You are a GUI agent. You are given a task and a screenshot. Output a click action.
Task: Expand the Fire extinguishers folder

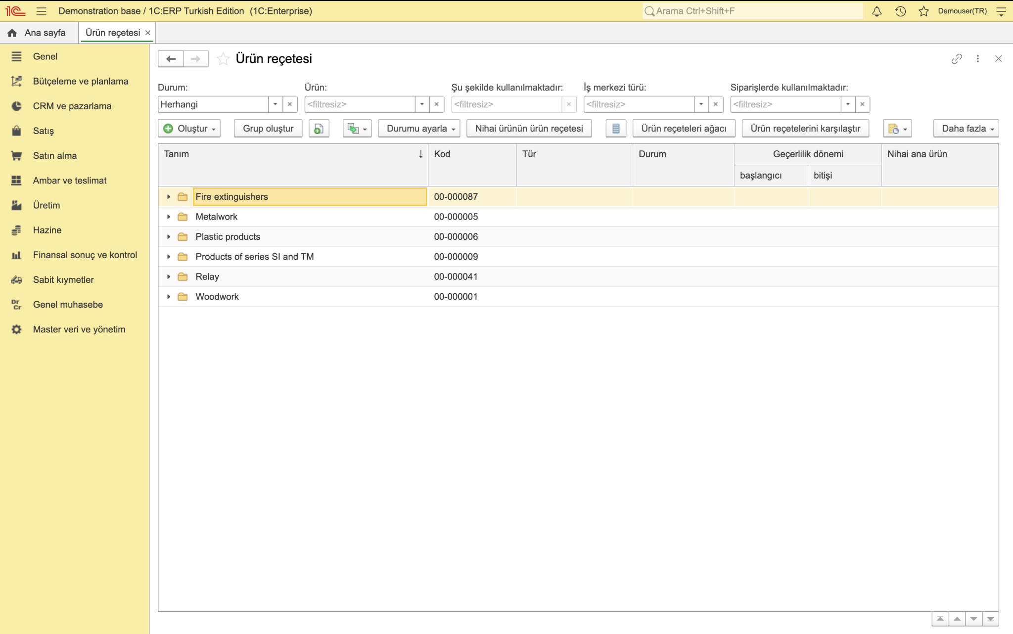coord(169,197)
